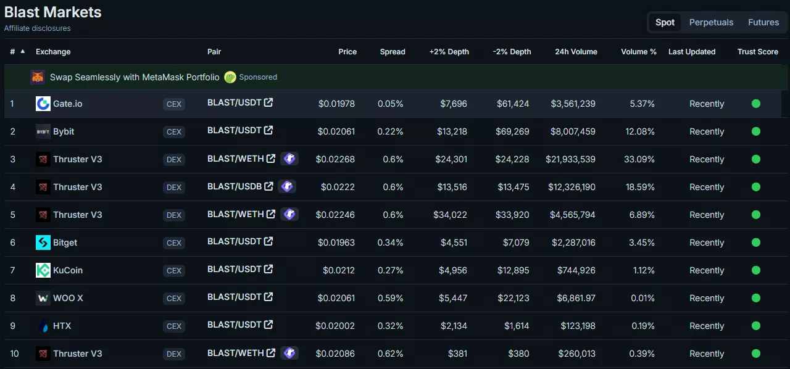The height and width of the screenshot is (369, 790).
Task: Sort the table by 24h Volume
Action: pyautogui.click(x=575, y=52)
